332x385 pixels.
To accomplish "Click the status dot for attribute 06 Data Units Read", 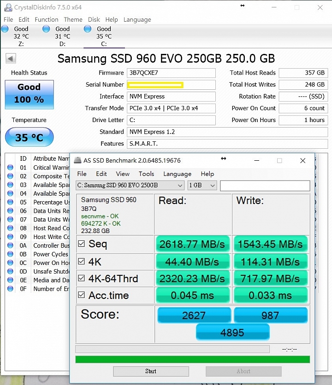I will point(10,210).
